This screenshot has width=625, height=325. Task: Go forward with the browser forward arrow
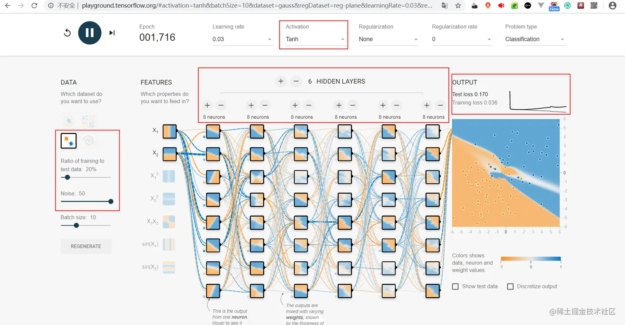21,6
